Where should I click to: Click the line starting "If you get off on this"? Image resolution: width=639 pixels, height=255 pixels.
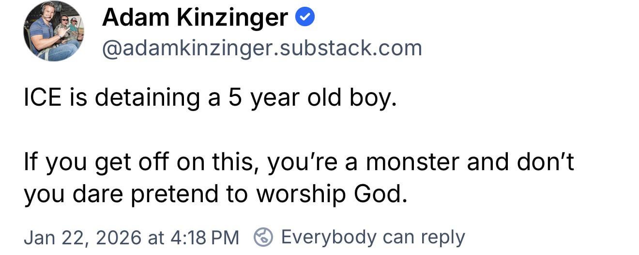(x=299, y=162)
